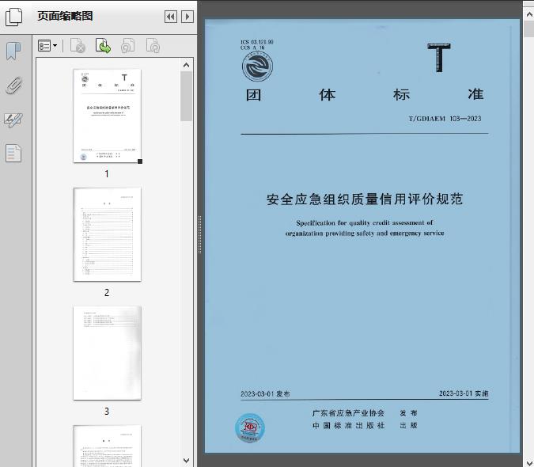
Task: Click the document view scrollbar thumb
Action: pos(529,28)
